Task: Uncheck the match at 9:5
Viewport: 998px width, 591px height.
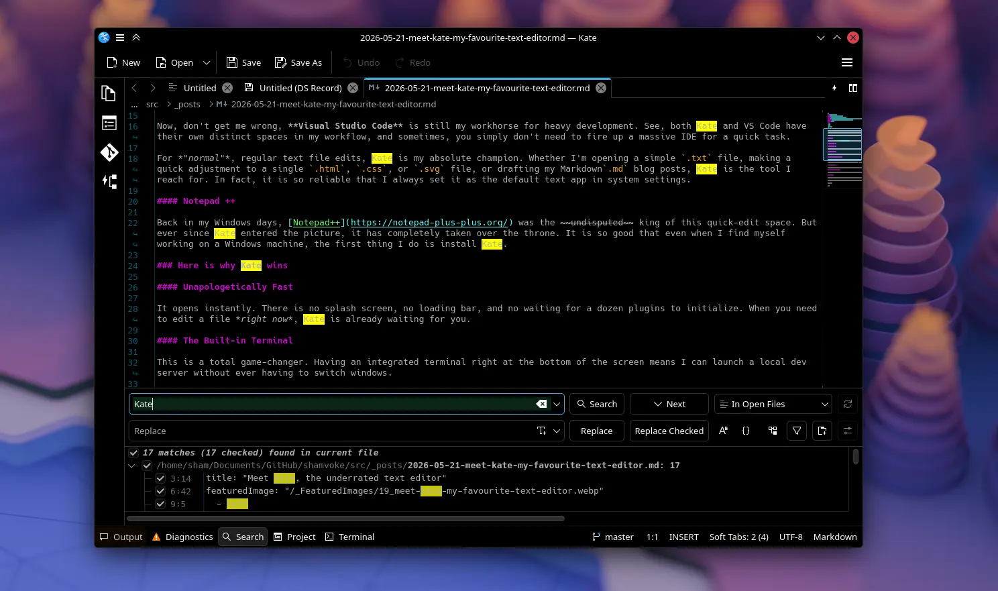Action: (160, 504)
